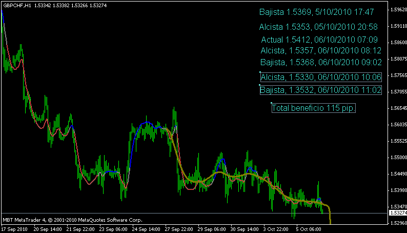The width and height of the screenshot is (407, 233).
Task: Click the 1.52960 price at axis bottom
Action: [x=397, y=223]
